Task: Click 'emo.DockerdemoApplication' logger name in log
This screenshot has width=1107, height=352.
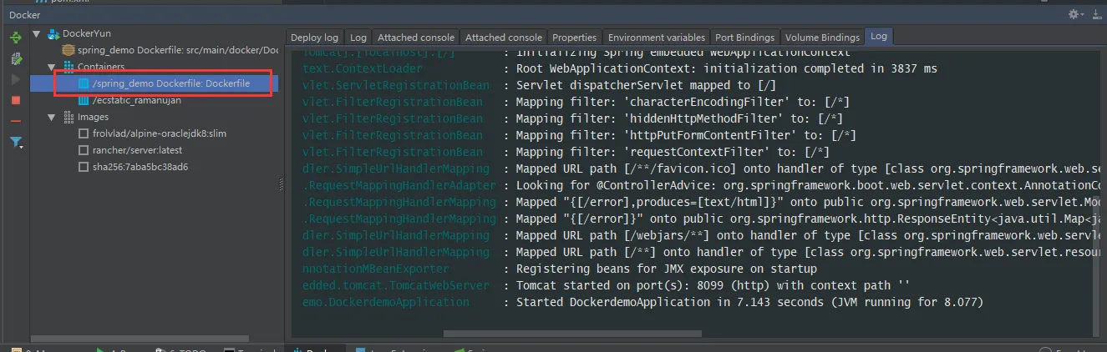Action: [386, 302]
